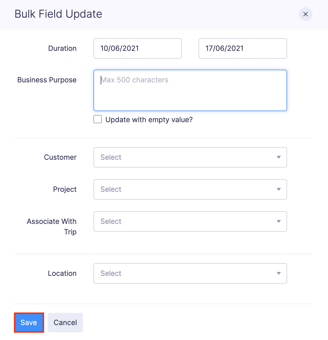Open the Associate With Trip selector

click(x=190, y=221)
